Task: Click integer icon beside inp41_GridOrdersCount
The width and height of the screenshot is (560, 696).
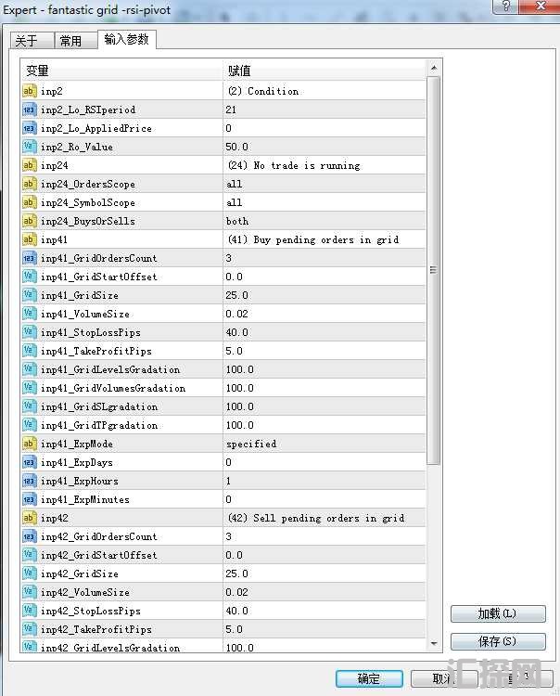Action: (x=29, y=258)
